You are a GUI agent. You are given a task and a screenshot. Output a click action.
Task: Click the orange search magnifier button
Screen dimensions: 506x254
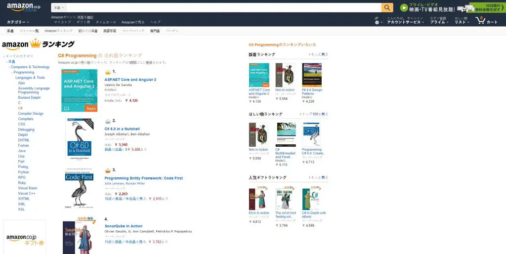387,7
